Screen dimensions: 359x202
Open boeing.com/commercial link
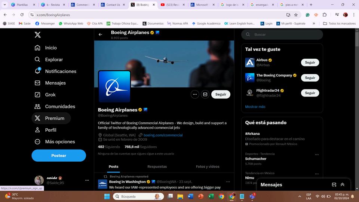(x=163, y=135)
